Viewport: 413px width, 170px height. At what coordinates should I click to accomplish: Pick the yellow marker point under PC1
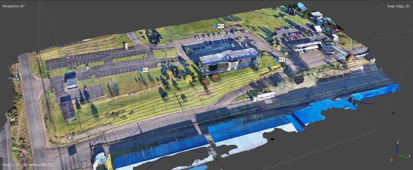(213, 30)
